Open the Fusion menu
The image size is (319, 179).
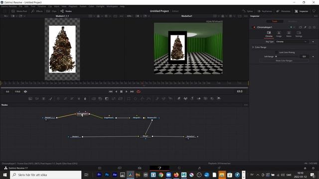(83, 6)
